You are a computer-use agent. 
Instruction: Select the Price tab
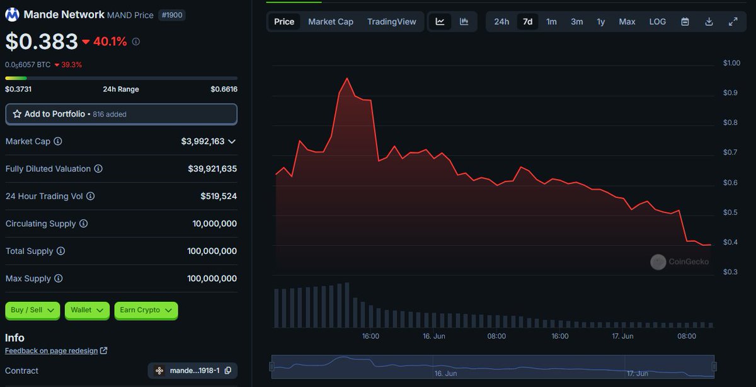click(x=284, y=21)
